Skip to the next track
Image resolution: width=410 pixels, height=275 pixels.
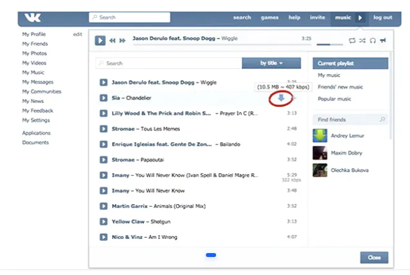point(122,41)
